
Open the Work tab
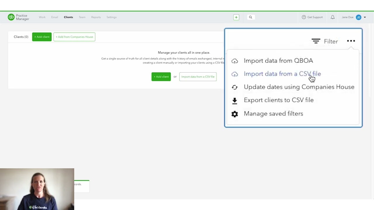pos(42,17)
